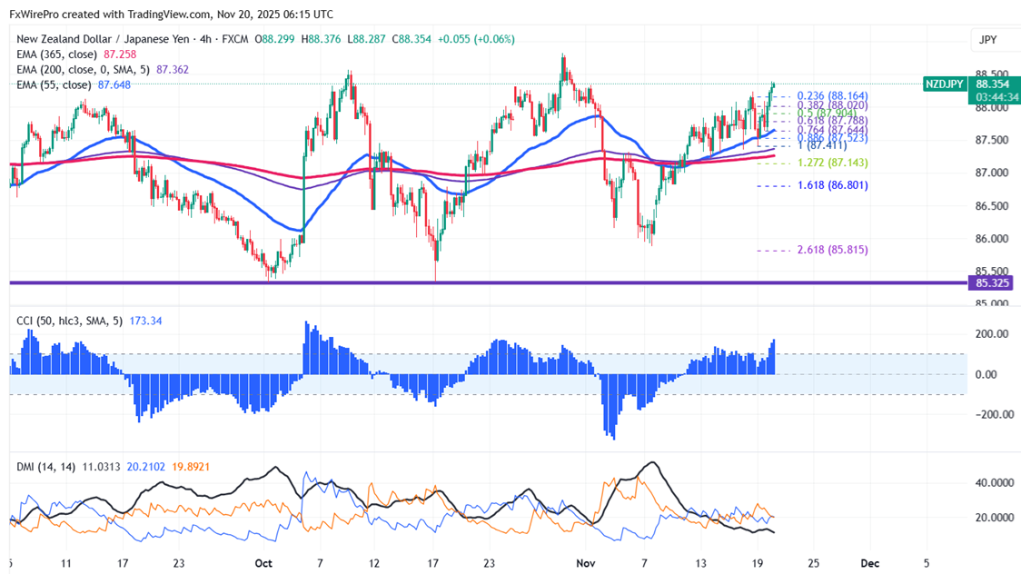Click the Oct date on the time axis
1021x574 pixels.
[263, 564]
